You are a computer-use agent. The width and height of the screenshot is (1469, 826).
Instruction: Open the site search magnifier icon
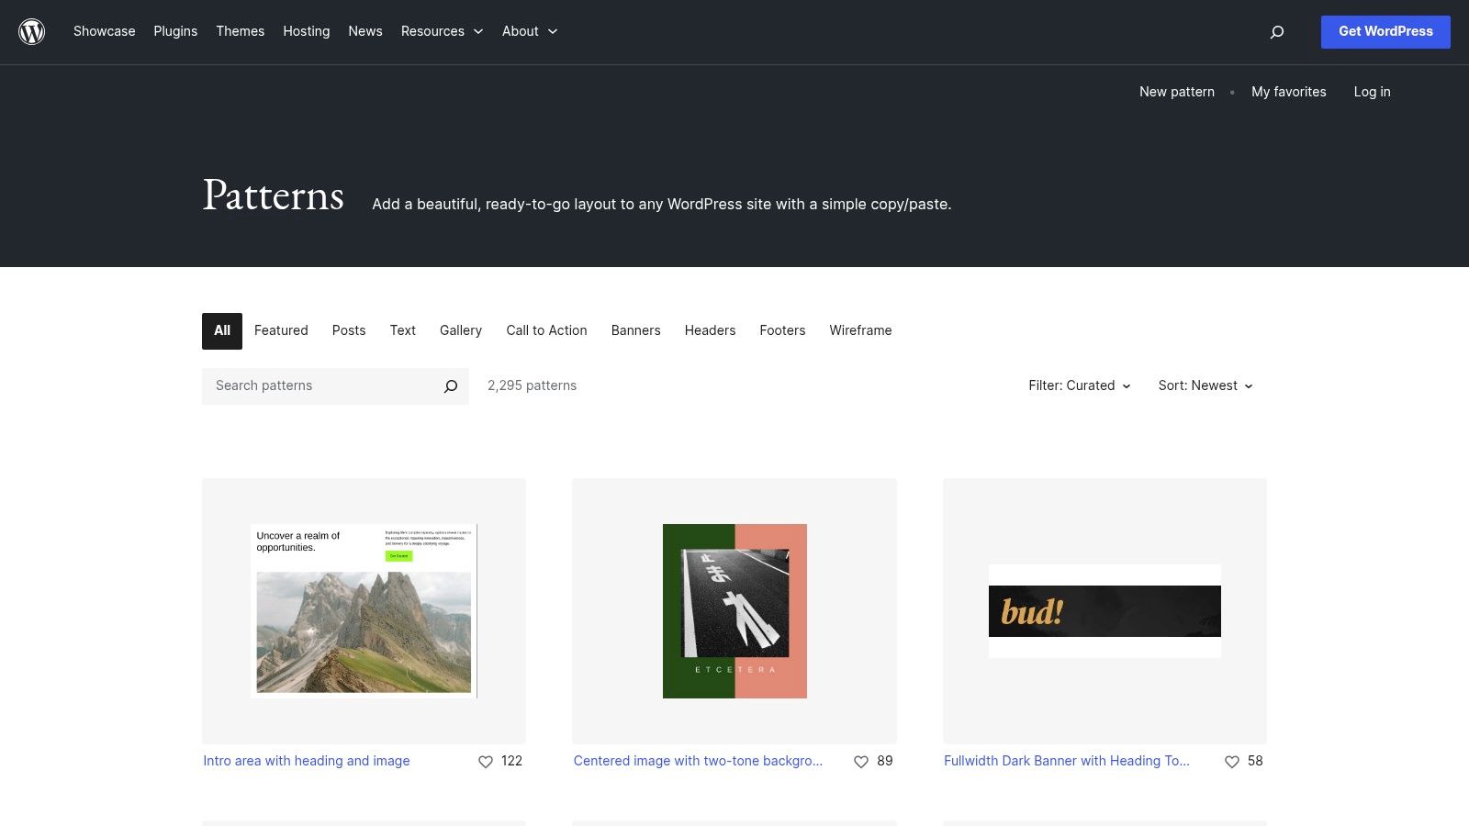coord(1277,32)
